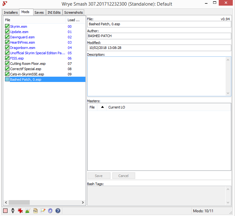Open the INI Edits tab
The width and height of the screenshot is (235, 216).
[x=54, y=12]
